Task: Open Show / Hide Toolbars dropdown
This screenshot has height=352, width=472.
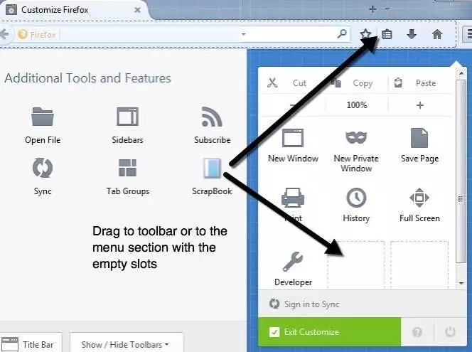Action: [127, 343]
